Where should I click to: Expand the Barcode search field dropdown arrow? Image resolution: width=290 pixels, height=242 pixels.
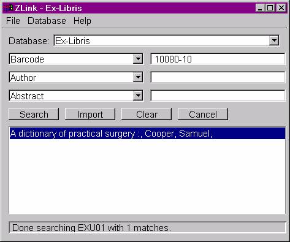pyautogui.click(x=138, y=59)
